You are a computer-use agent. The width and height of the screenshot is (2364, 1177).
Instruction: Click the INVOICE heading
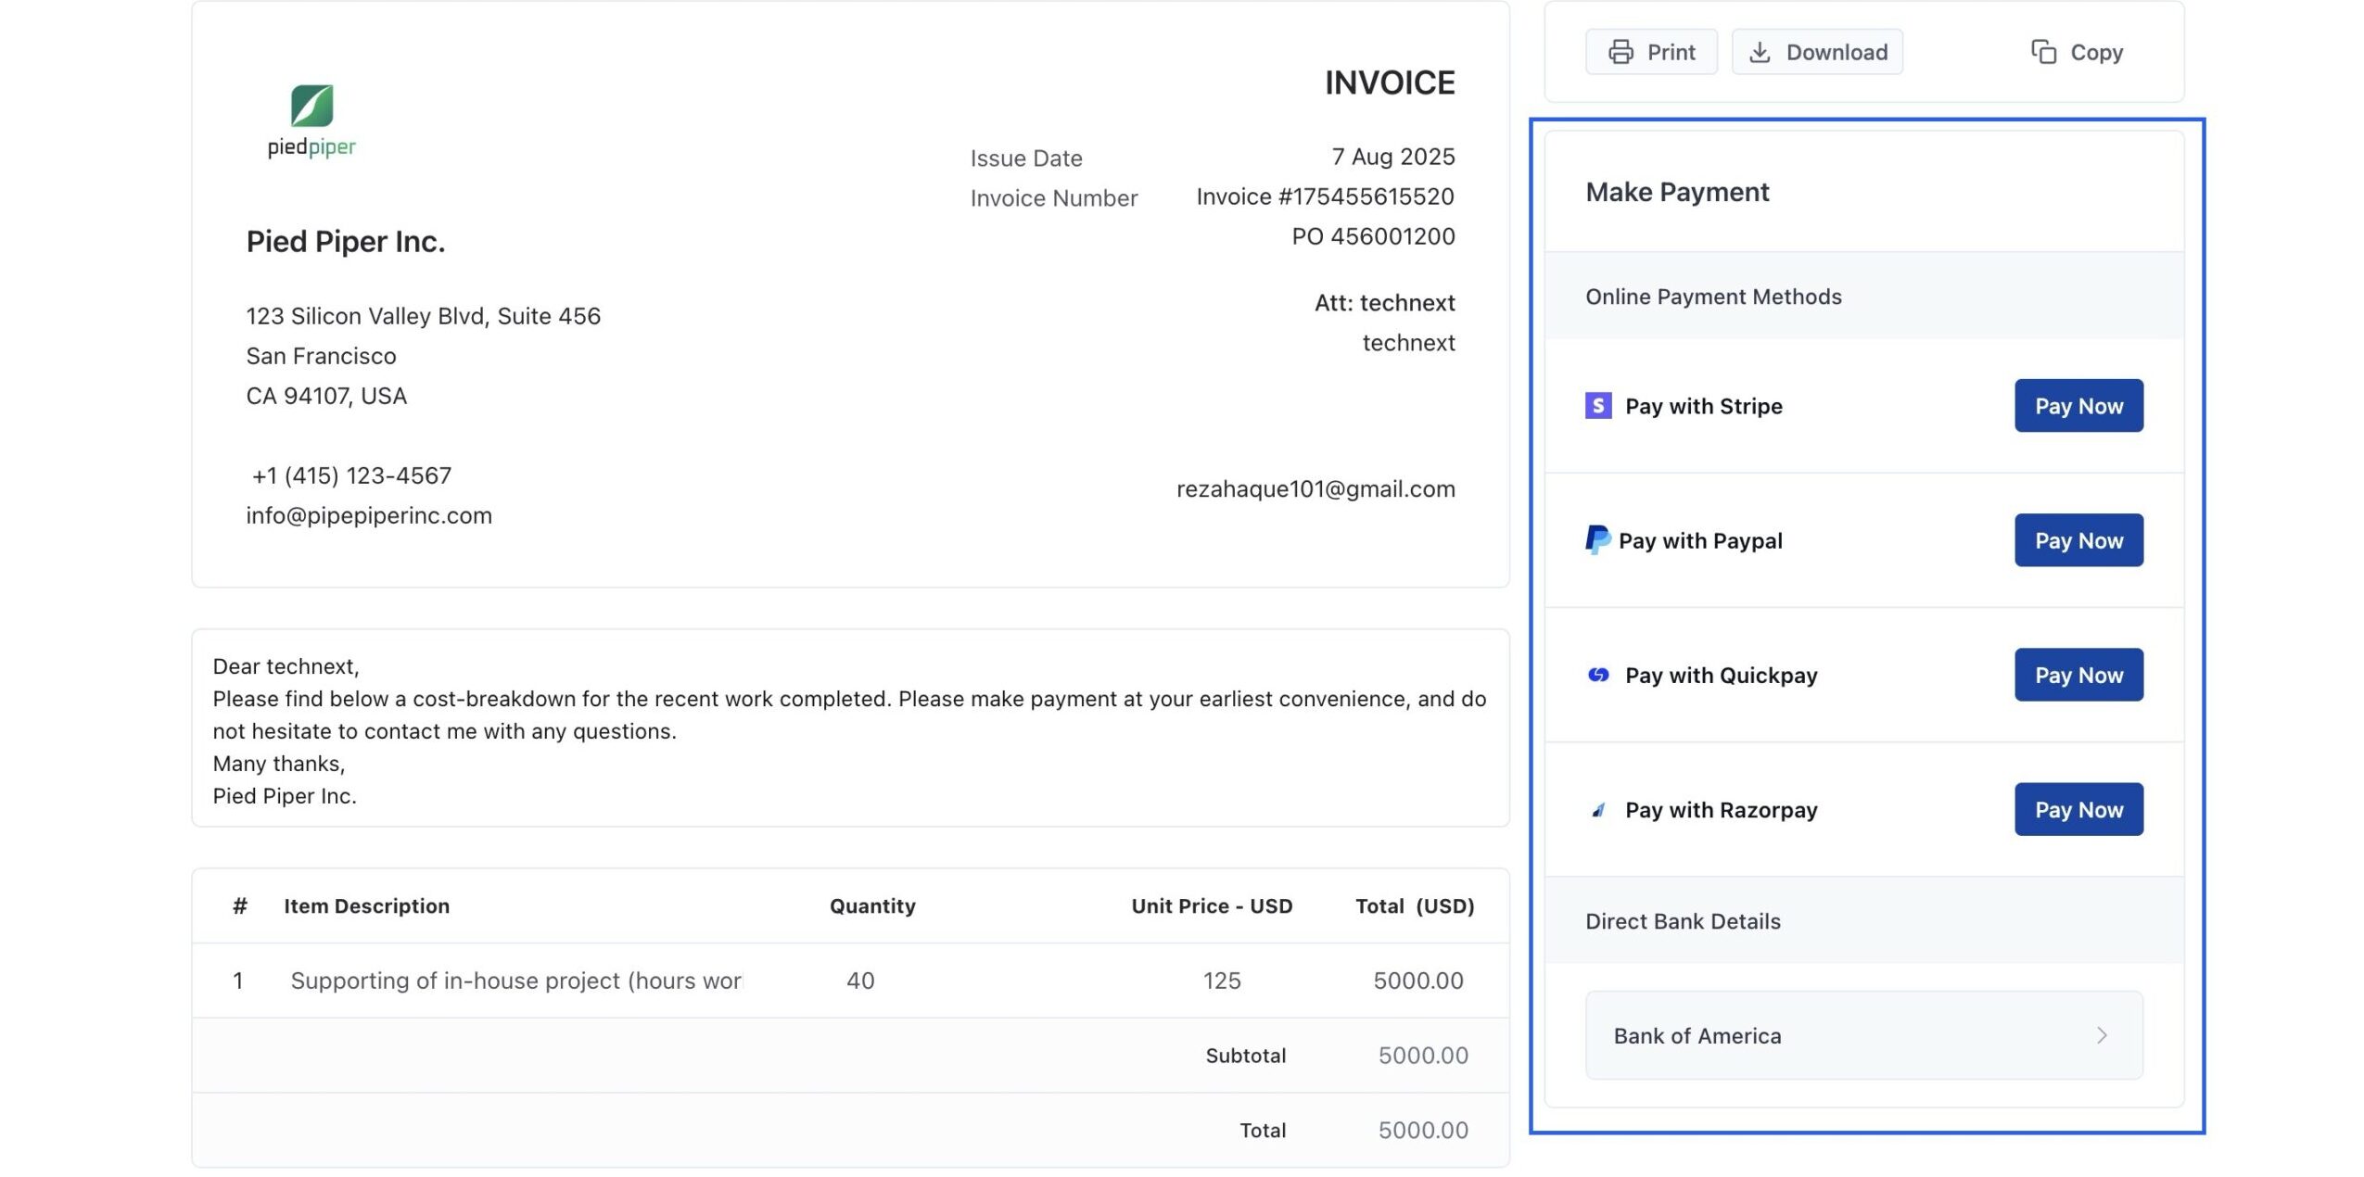[x=1389, y=82]
